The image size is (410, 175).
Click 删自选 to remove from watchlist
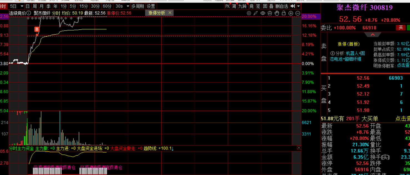[x=282, y=6]
